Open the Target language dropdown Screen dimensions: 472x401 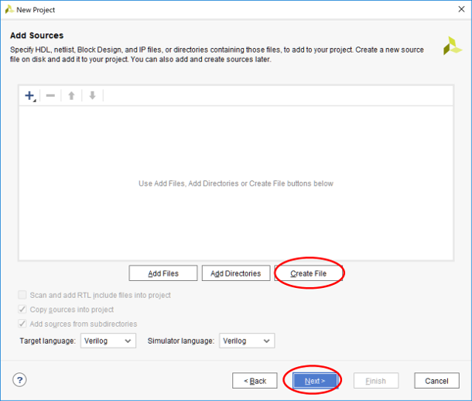[108, 341]
